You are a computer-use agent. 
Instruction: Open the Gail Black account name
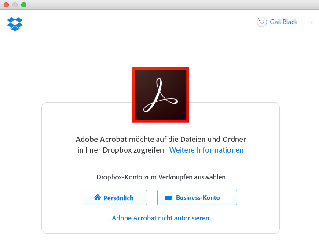click(284, 22)
